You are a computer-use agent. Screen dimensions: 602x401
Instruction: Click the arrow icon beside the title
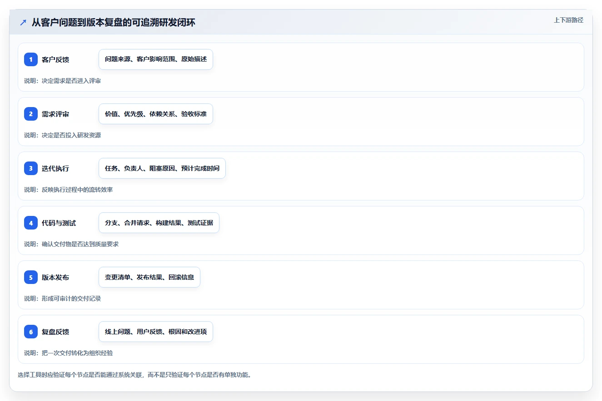pos(23,22)
